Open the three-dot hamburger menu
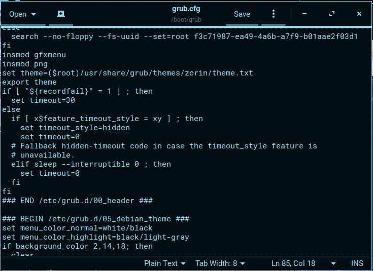This screenshot has width=373, height=271. point(274,14)
